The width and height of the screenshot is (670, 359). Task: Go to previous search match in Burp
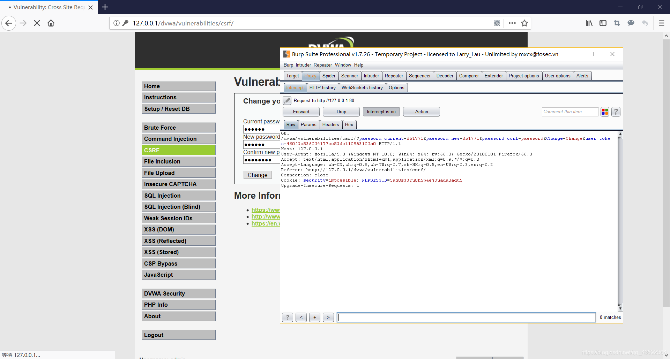(301, 317)
